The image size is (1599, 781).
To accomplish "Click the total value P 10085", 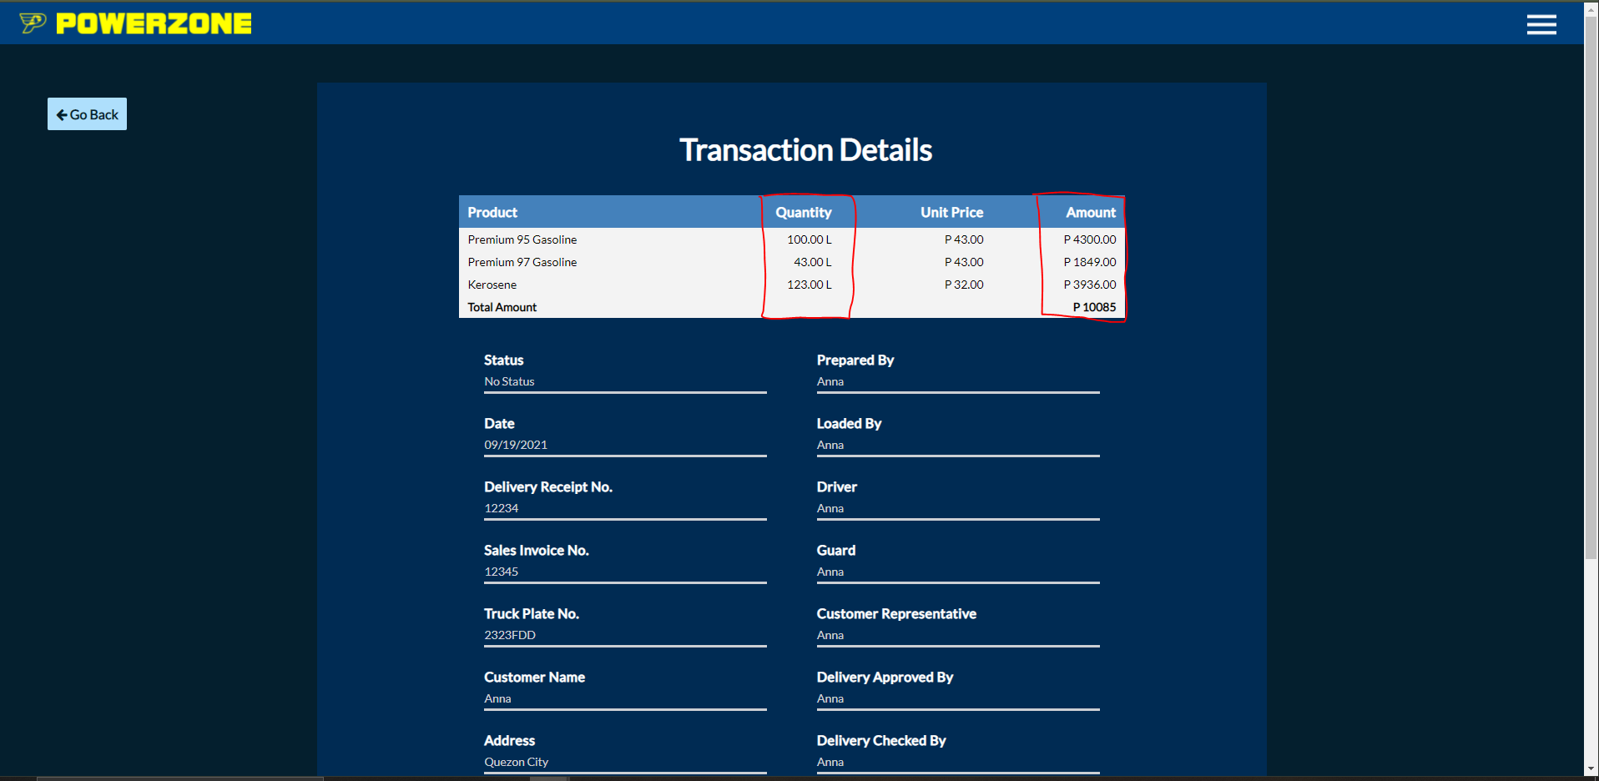I will [1094, 307].
